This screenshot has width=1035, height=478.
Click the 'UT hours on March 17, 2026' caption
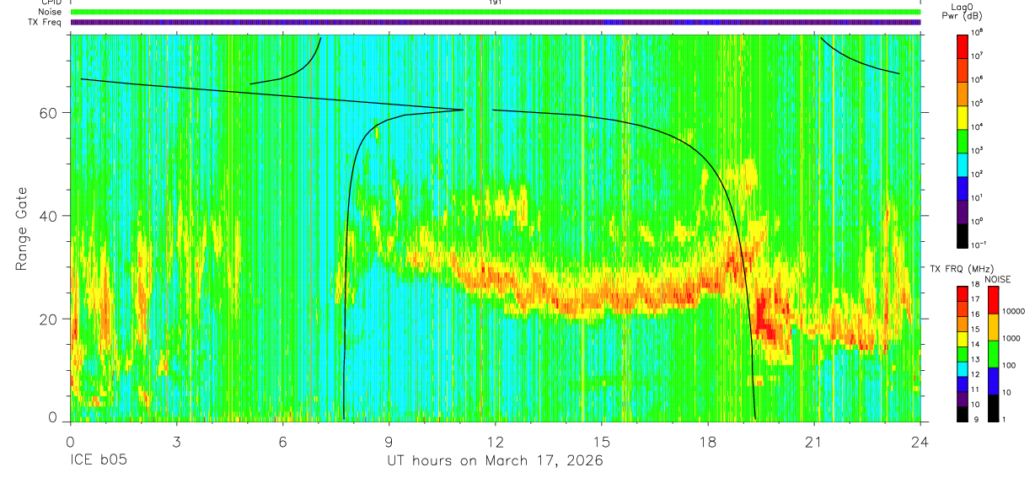[495, 461]
